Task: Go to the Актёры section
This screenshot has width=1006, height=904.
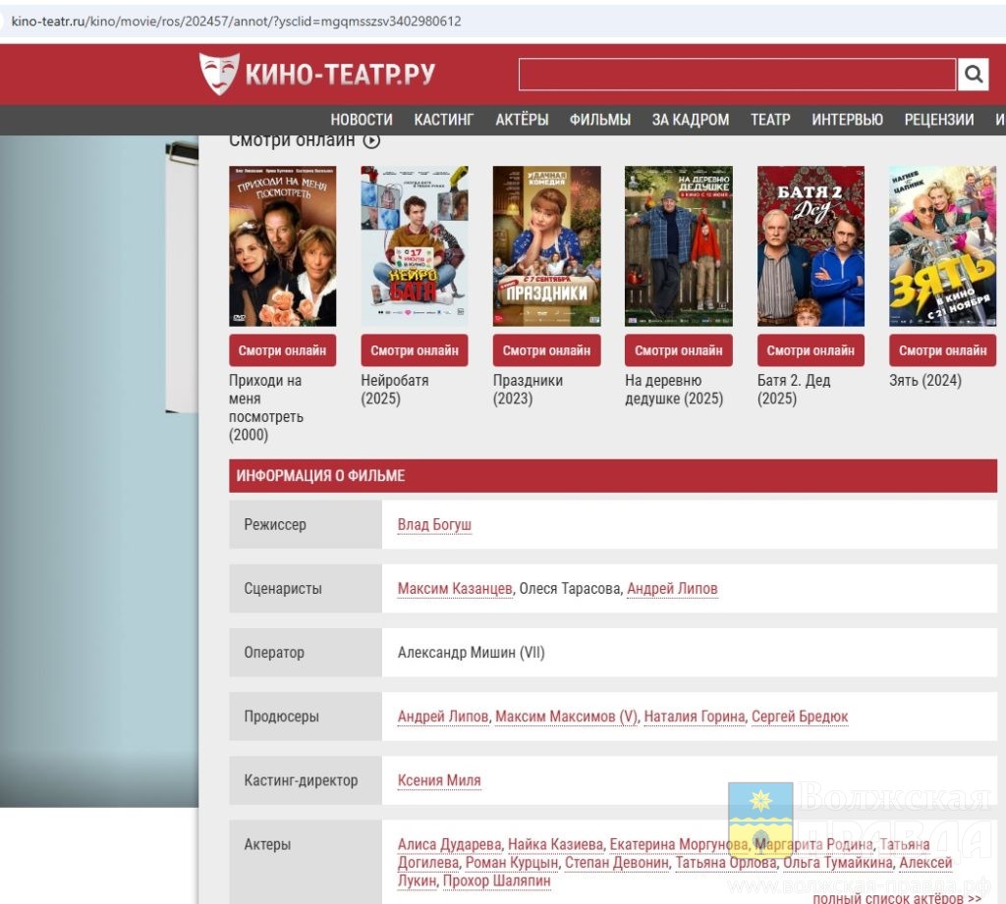Action: [522, 120]
